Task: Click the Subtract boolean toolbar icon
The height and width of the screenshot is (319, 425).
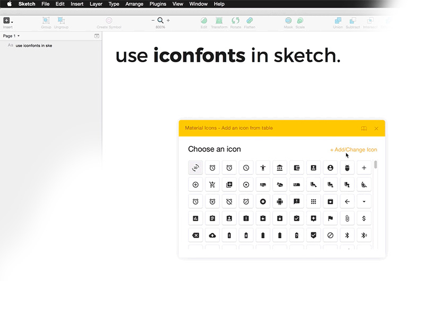Action: pyautogui.click(x=353, y=23)
